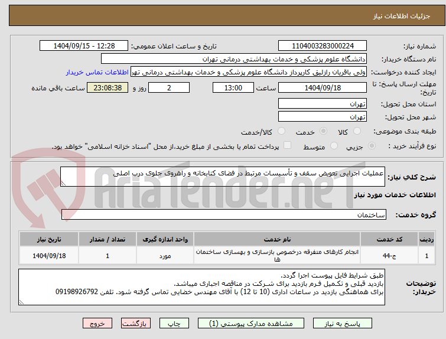Click the resize handle of توضیحات خریدار box
446x339 pixels.
click(21, 302)
